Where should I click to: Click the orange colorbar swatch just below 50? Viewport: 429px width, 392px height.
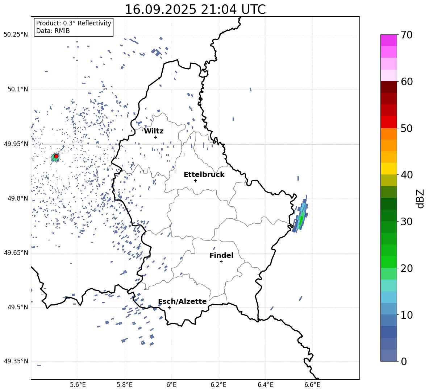pyautogui.click(x=389, y=134)
